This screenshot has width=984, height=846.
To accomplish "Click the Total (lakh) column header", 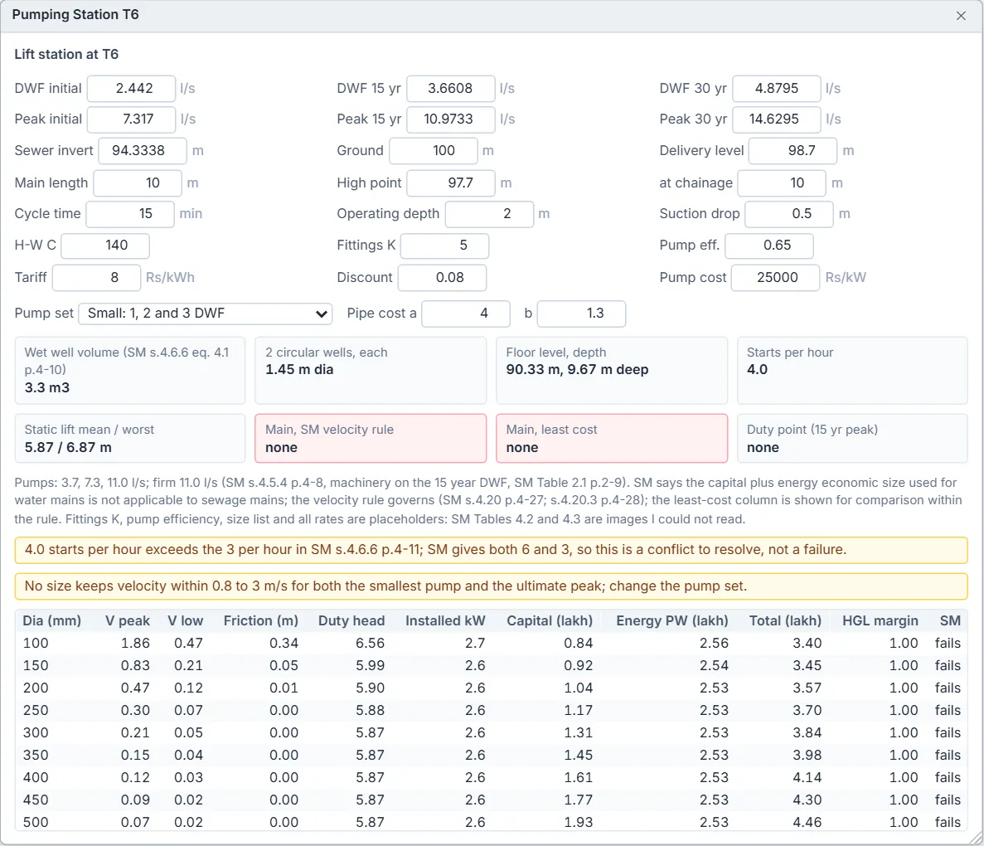I will click(x=786, y=621).
